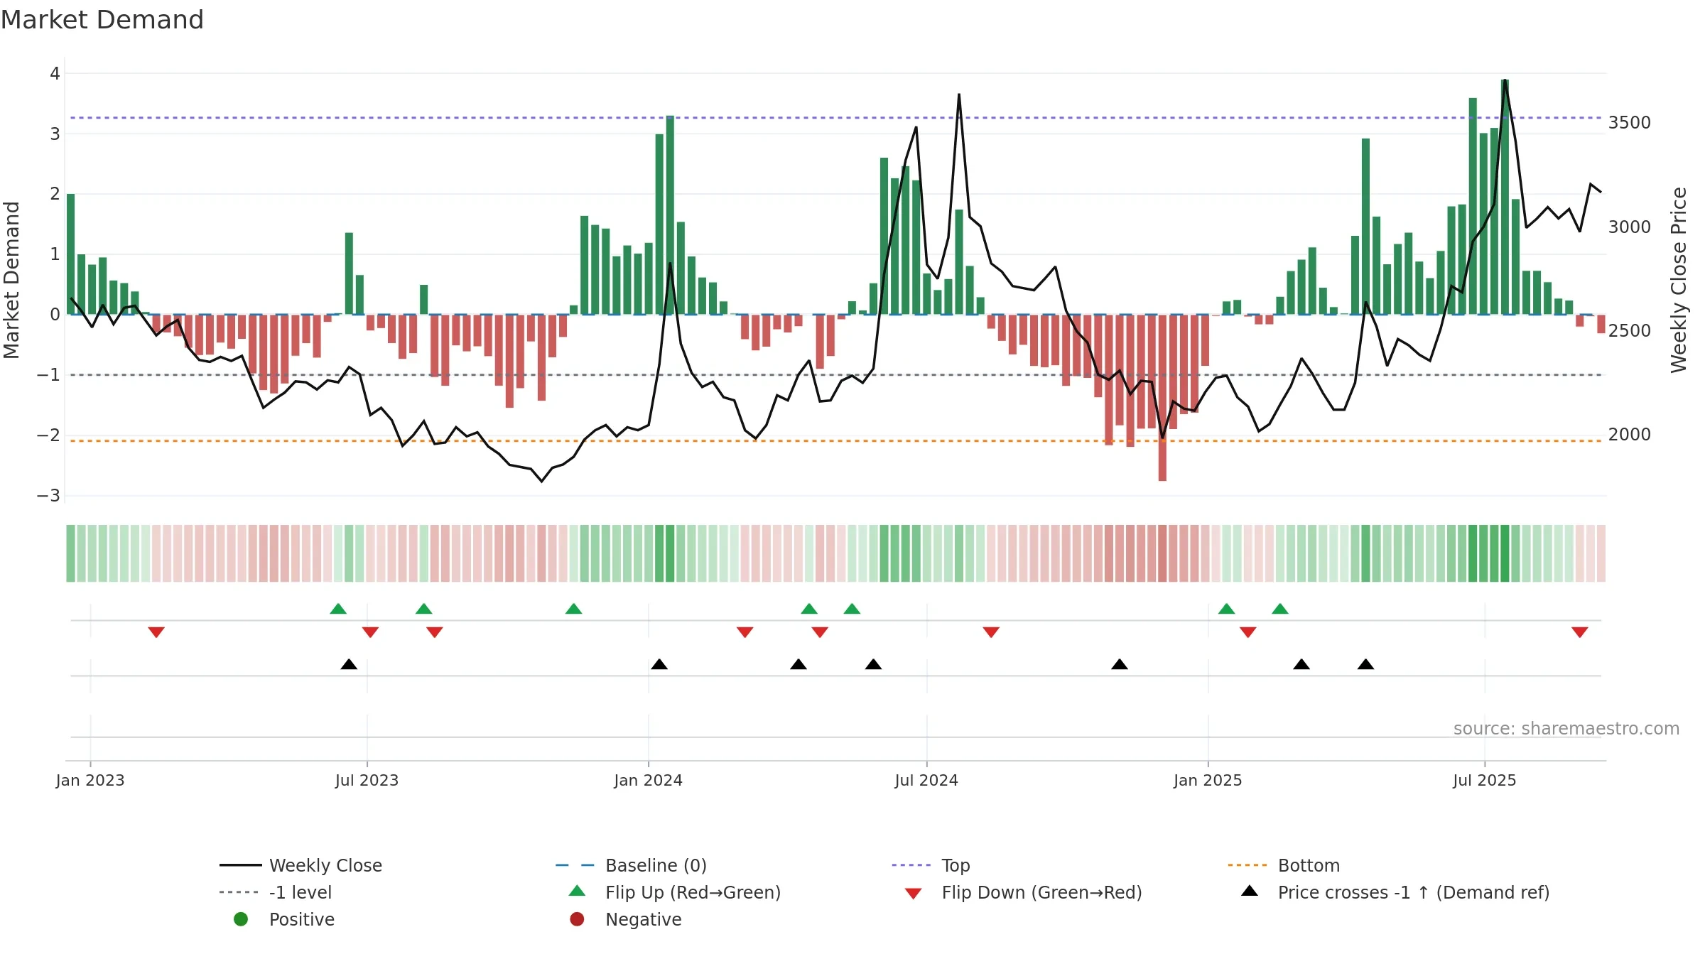
Task: Click the 4 tick on demand axis
Action: [55, 73]
